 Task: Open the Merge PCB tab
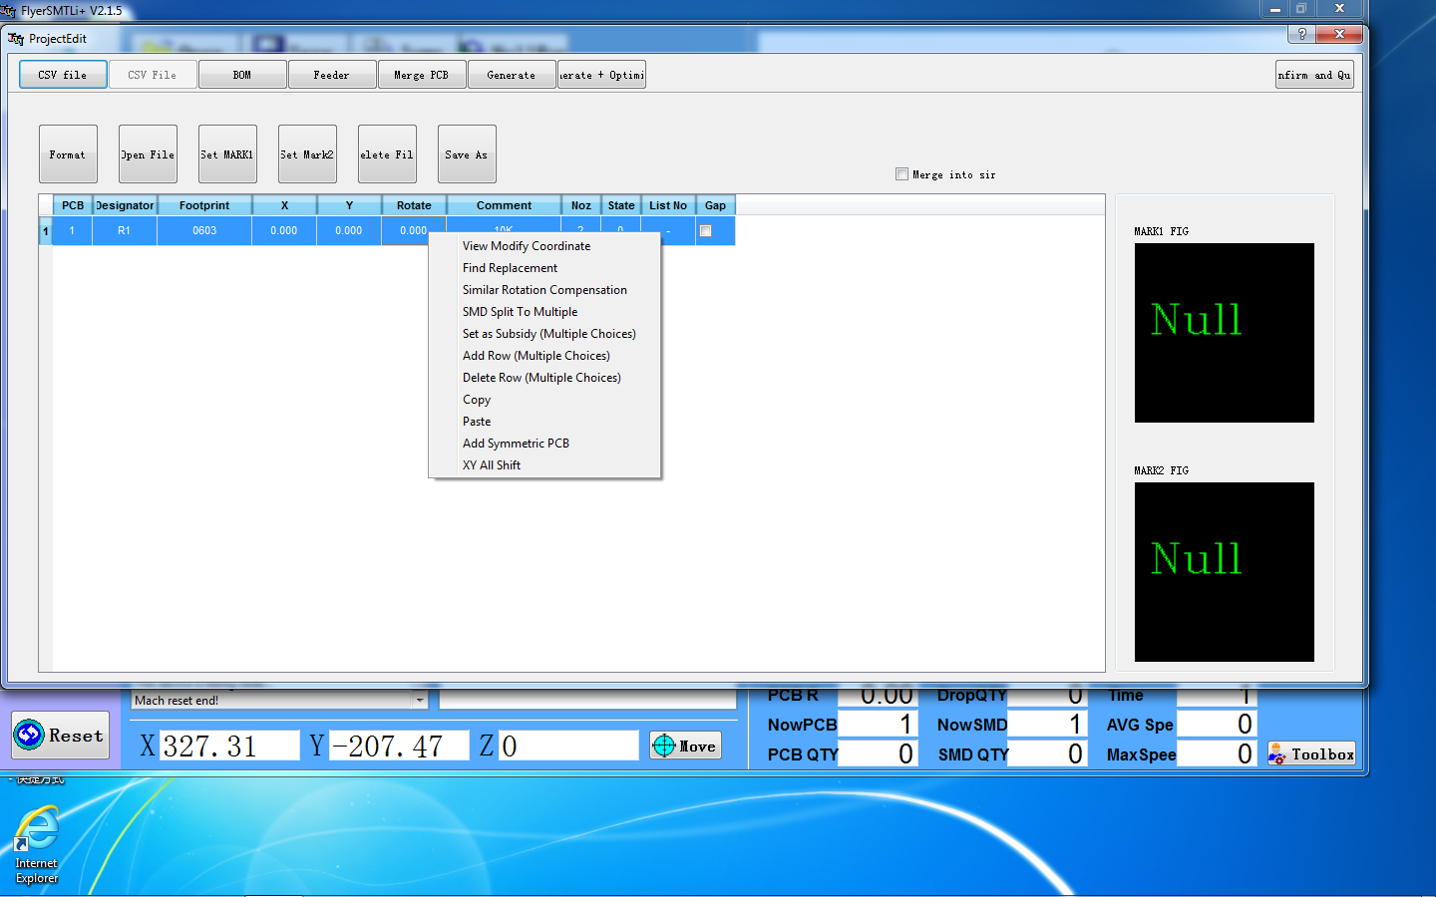(x=422, y=75)
